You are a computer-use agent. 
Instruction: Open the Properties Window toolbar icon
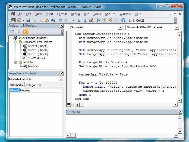click(x=104, y=20)
